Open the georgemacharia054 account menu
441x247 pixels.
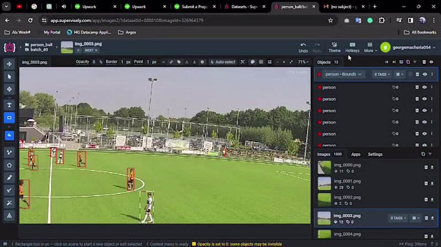point(408,47)
